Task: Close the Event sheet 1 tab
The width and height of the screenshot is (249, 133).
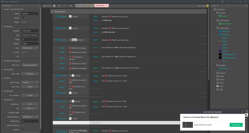Action: coord(107,6)
